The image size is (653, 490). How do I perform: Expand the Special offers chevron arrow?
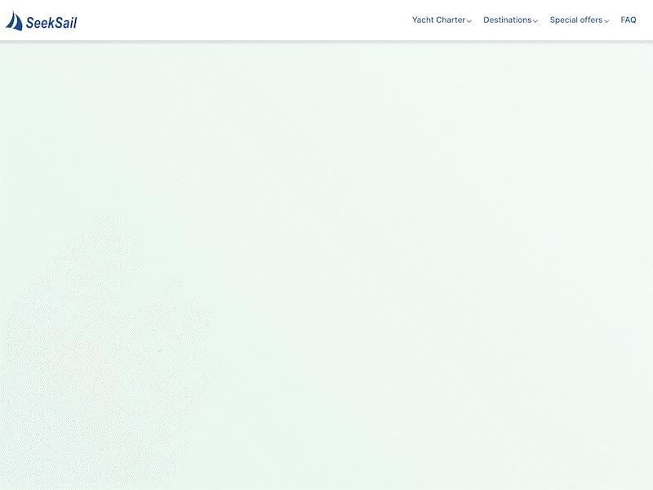tap(606, 21)
